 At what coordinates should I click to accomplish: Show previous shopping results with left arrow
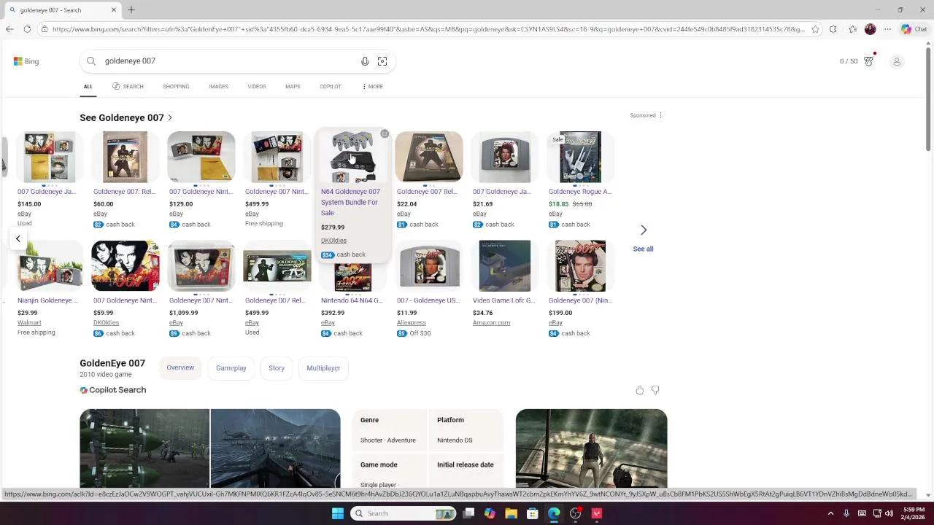18,238
